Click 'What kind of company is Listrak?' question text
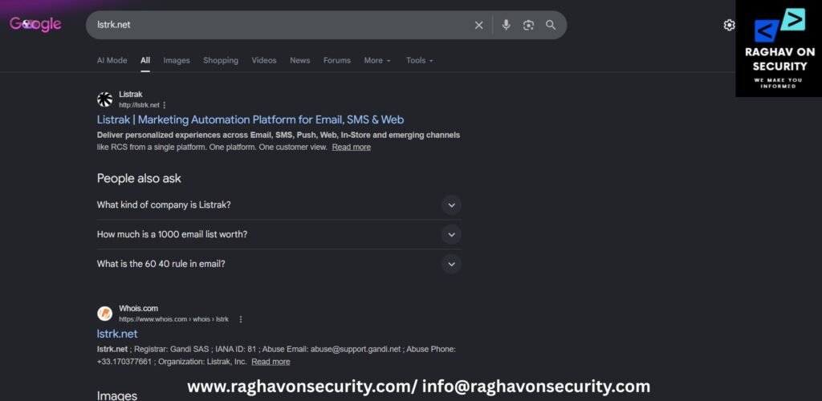The width and height of the screenshot is (822, 401). click(164, 205)
